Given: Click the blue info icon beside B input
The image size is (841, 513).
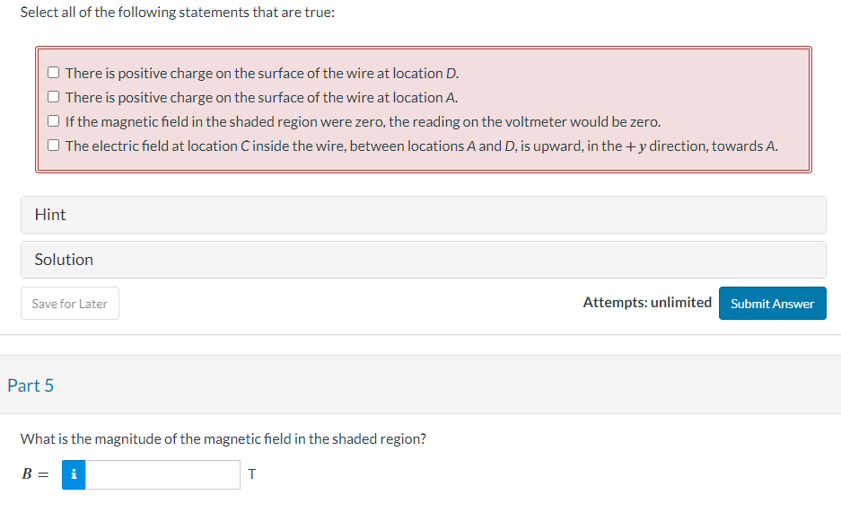Looking at the screenshot, I should click(x=74, y=474).
